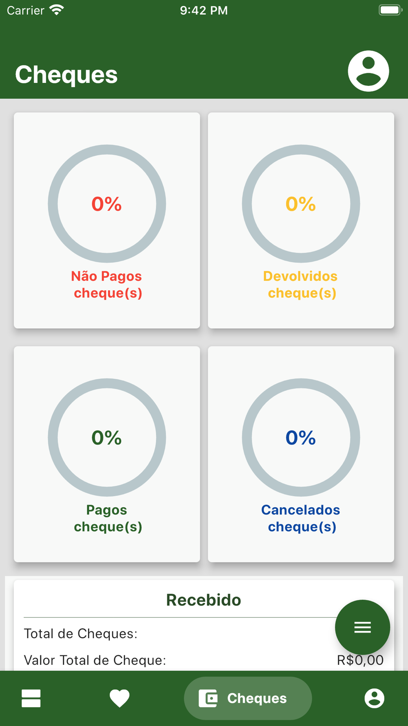Tap the Wi-Fi status icon

57,10
